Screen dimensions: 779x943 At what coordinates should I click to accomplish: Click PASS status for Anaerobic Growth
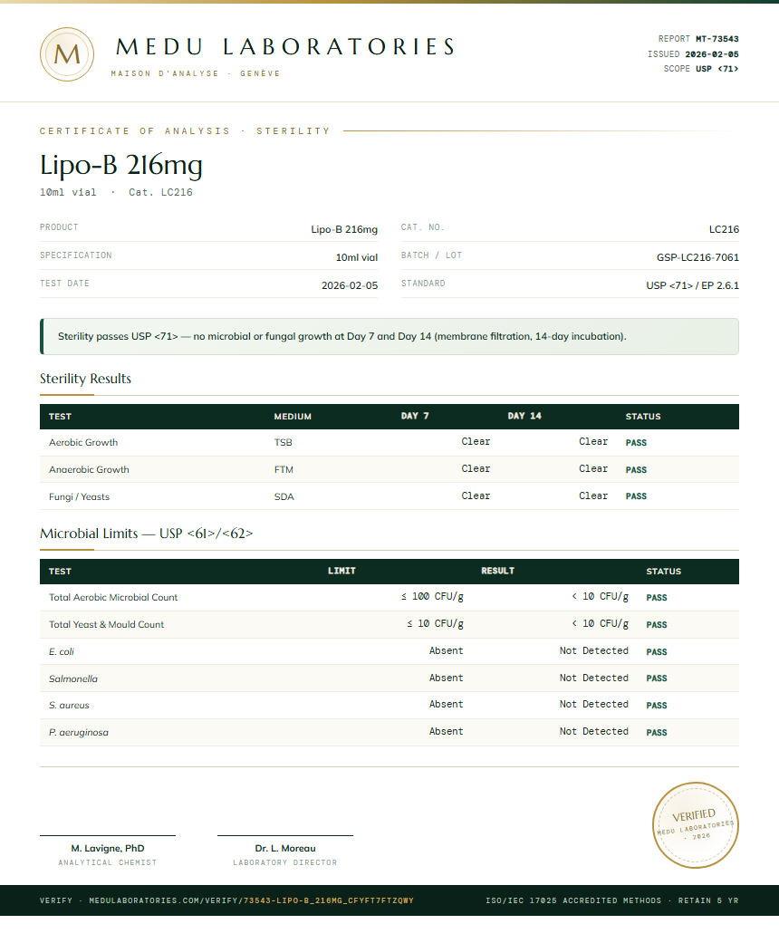pos(636,470)
